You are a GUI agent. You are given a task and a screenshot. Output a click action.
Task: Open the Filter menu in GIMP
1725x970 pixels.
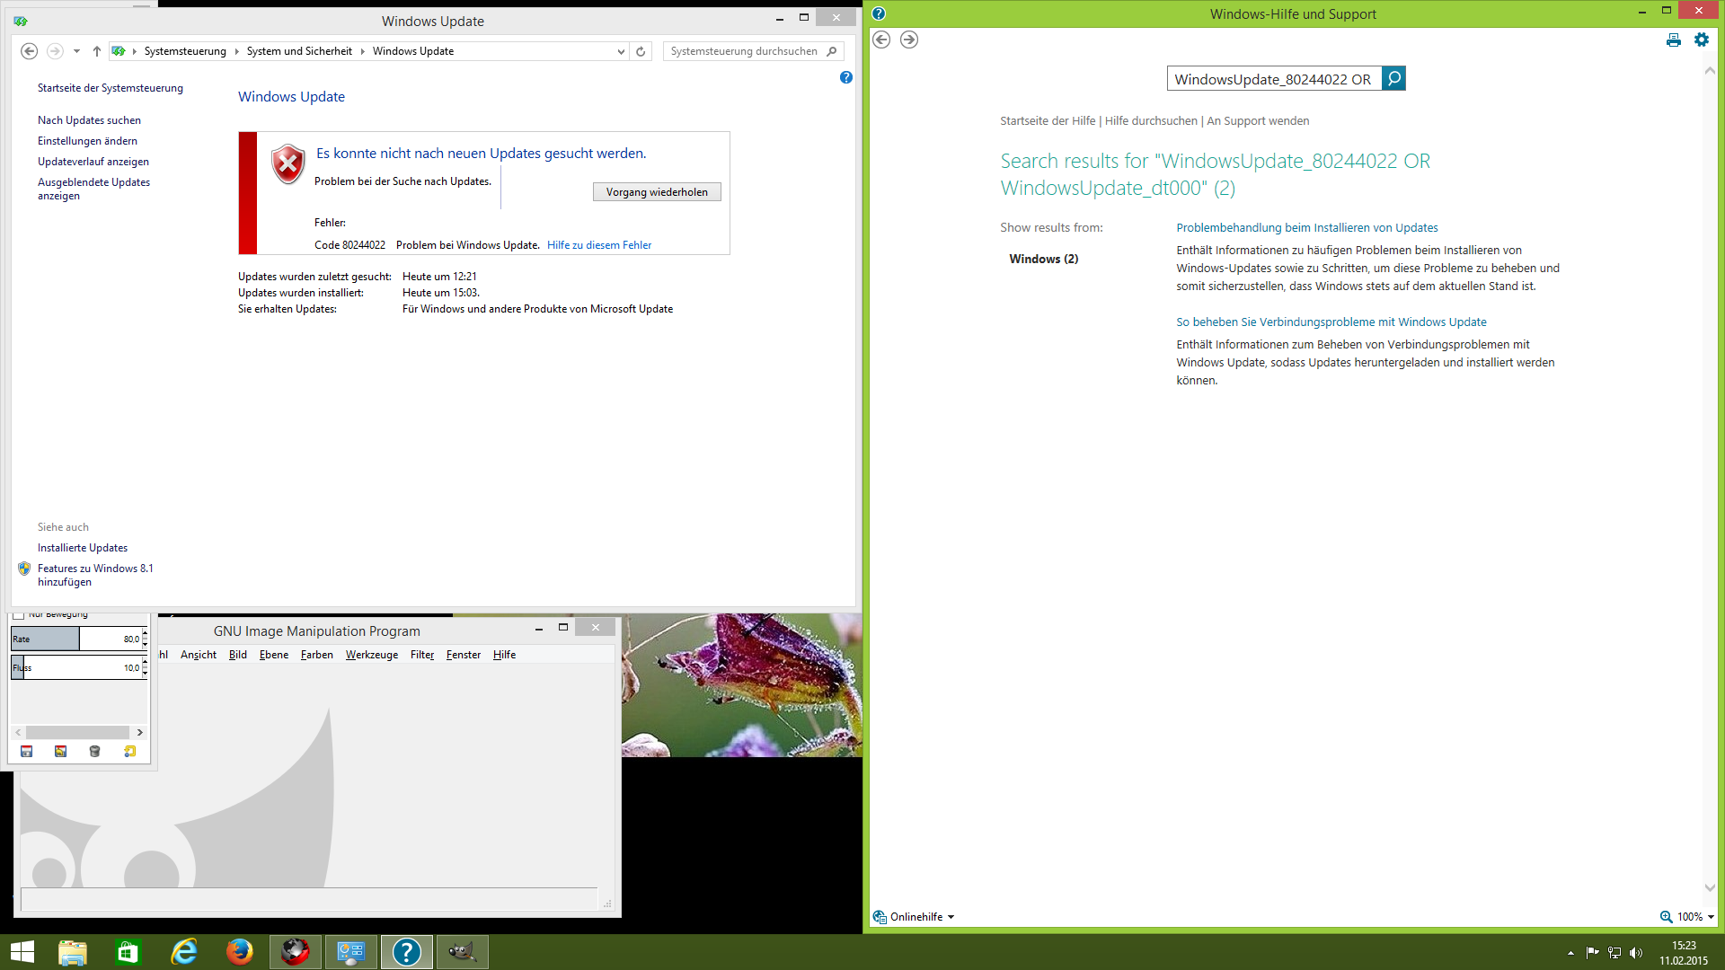pyautogui.click(x=421, y=655)
